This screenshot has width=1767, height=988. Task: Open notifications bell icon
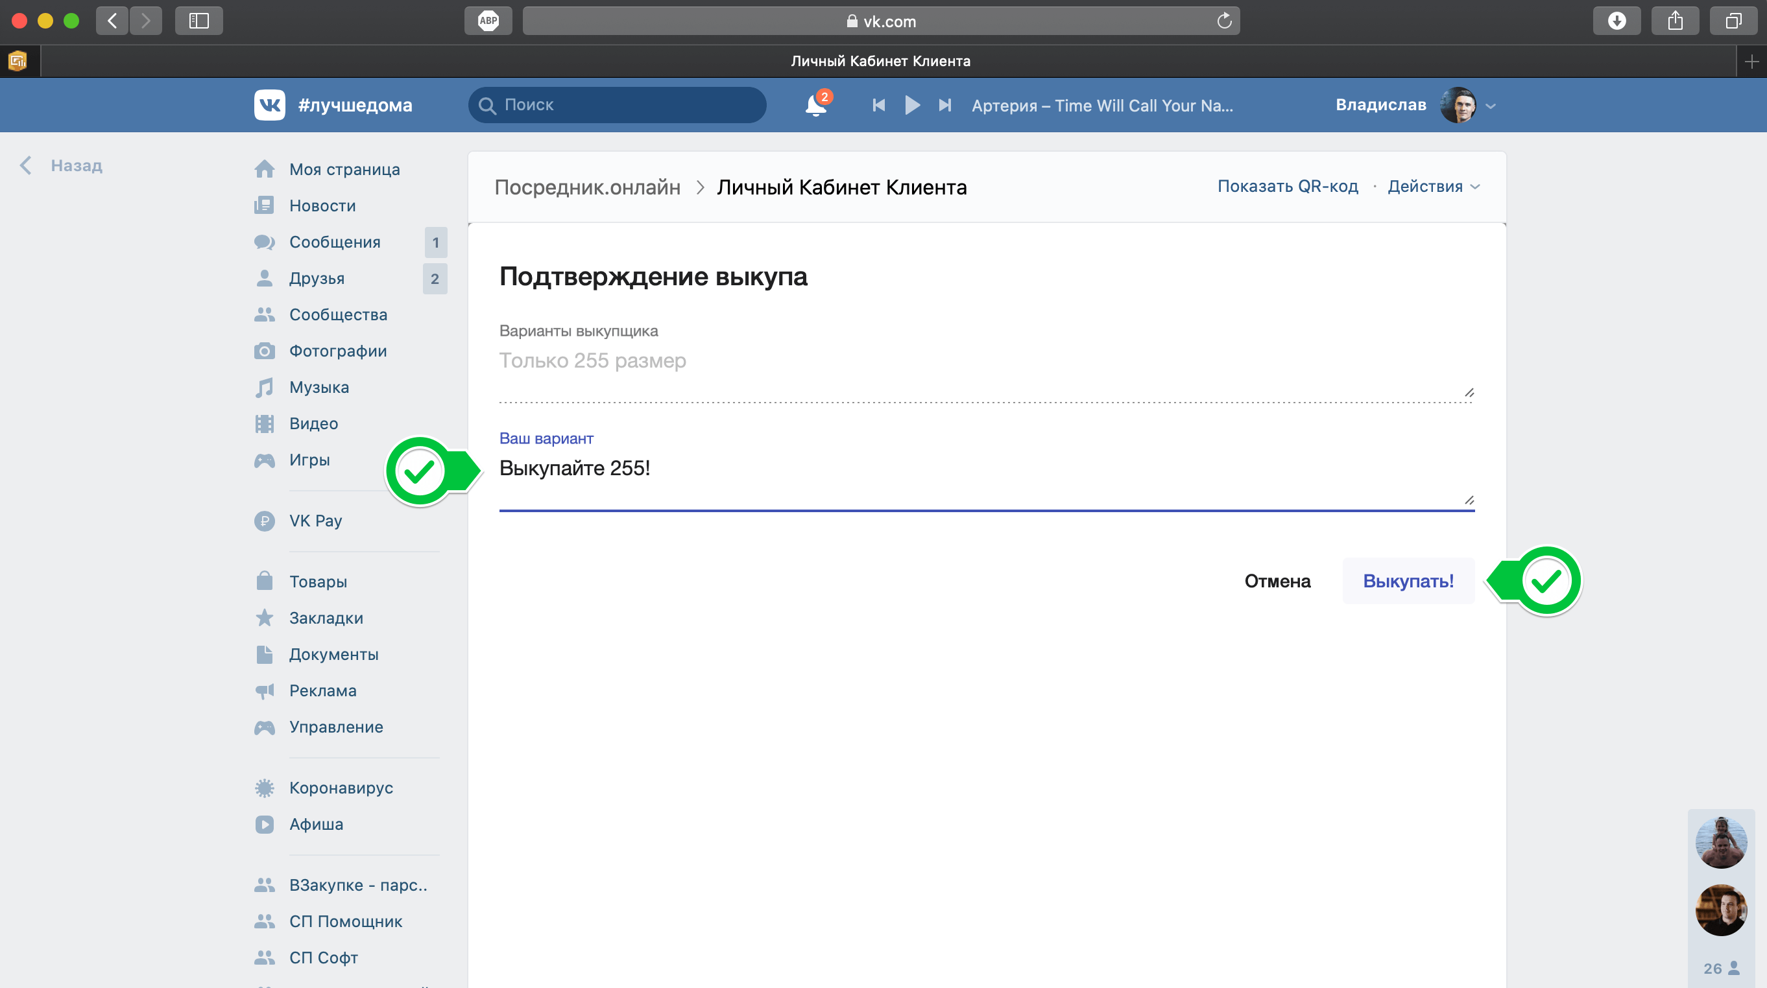click(x=815, y=106)
